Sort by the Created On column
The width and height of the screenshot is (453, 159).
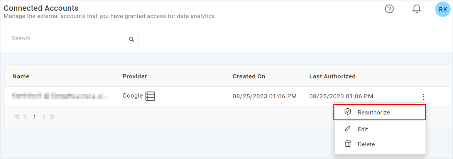249,76
